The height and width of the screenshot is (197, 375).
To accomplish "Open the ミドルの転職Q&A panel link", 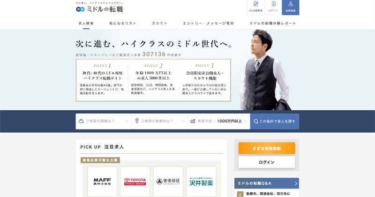I will pos(267,183).
